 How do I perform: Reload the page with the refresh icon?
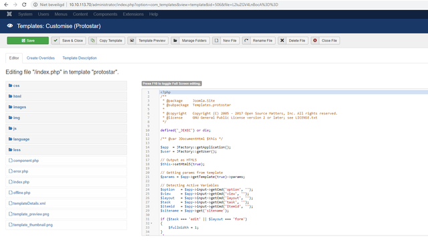coord(24,5)
